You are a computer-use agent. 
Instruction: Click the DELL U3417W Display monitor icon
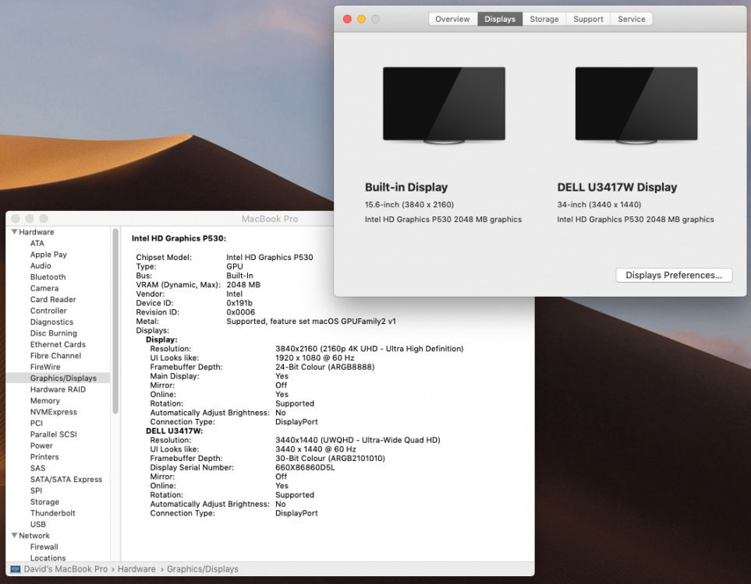[636, 105]
